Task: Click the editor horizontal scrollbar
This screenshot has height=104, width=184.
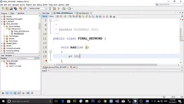Action: coord(106,65)
